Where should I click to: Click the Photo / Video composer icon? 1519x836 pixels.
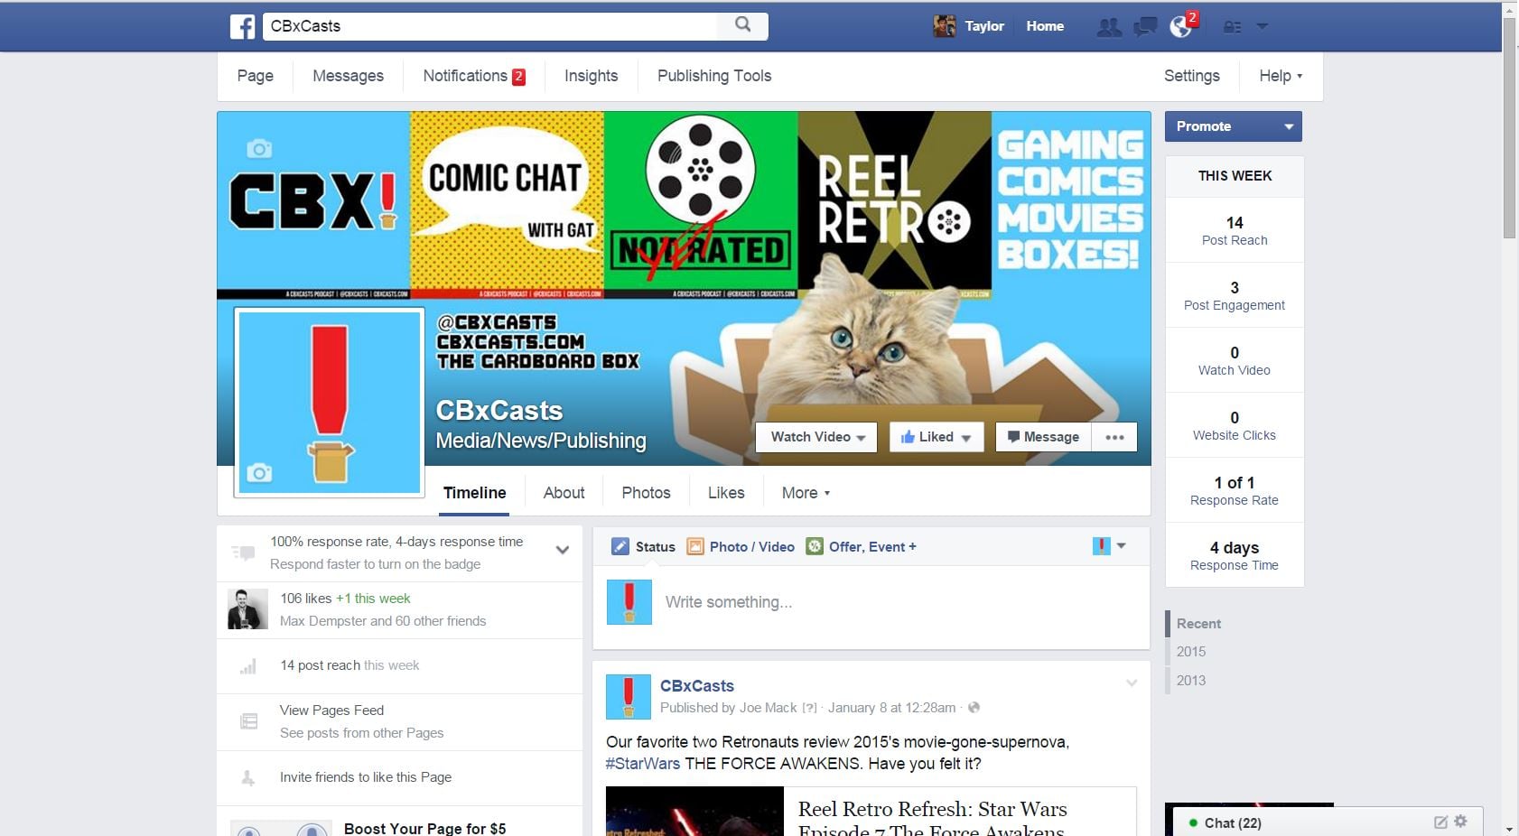[x=695, y=546]
